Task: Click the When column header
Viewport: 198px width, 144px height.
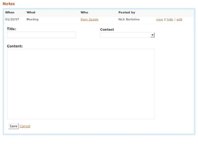Action: pyautogui.click(x=10, y=12)
